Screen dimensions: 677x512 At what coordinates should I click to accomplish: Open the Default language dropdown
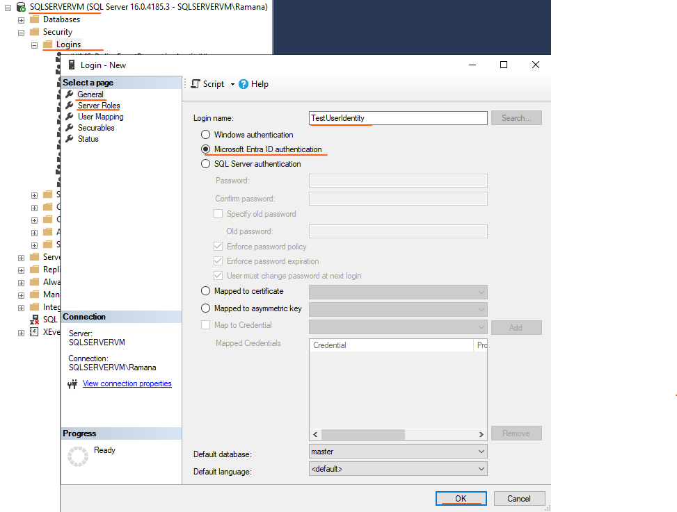click(x=398, y=469)
